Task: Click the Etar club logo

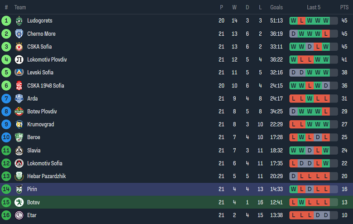Action: point(19,215)
